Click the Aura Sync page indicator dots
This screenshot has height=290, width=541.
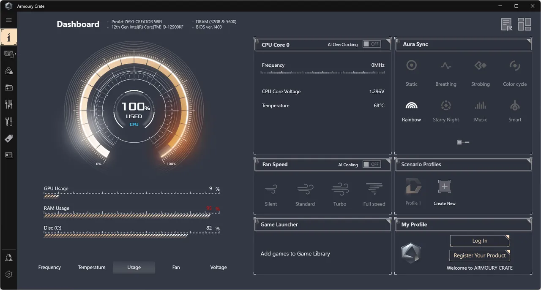coord(463,142)
